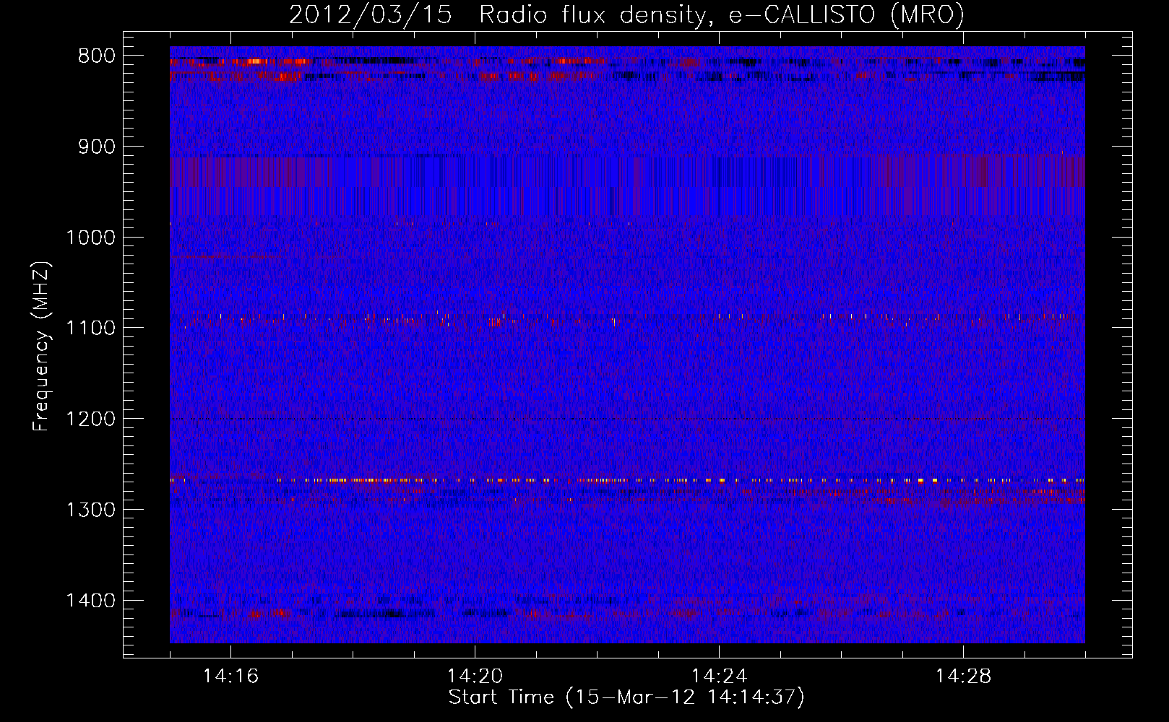Click the 1100 frequency tick label
Viewport: 1169px width, 722px height.
[90, 328]
